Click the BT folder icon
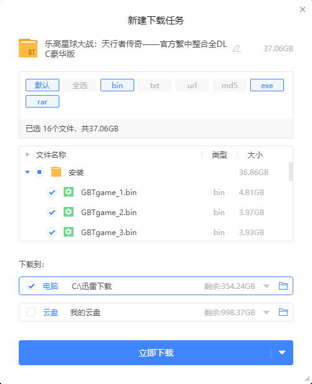 [28, 48]
